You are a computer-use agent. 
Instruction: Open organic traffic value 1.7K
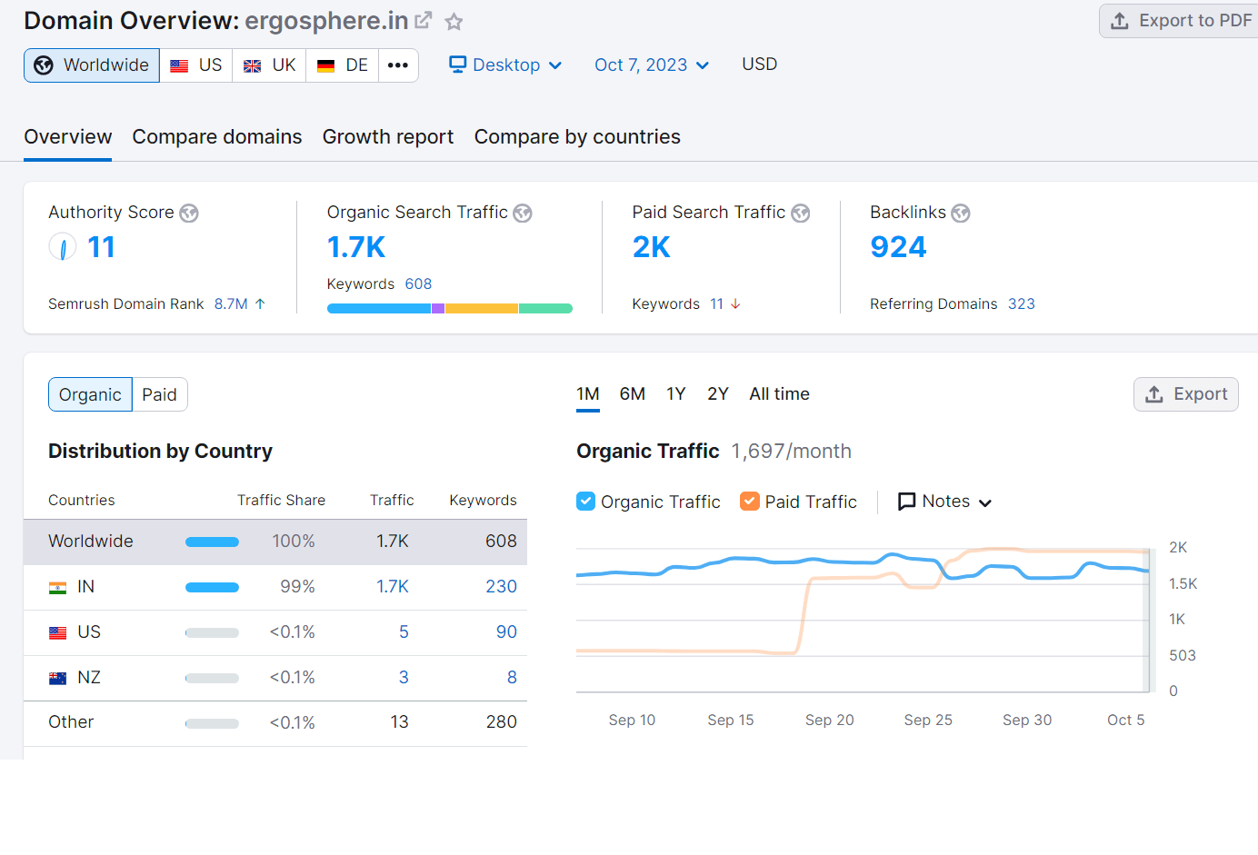click(356, 247)
